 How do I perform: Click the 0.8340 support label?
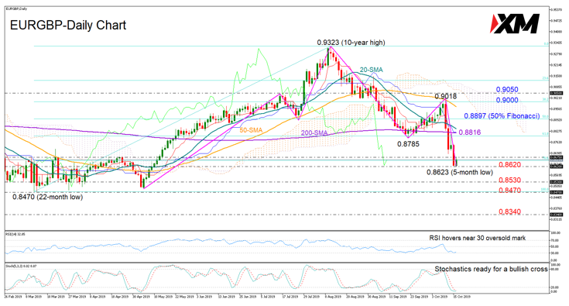pos(510,211)
